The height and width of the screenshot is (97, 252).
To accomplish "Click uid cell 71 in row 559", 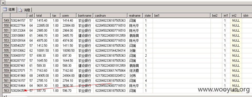I will coord(31,71).
